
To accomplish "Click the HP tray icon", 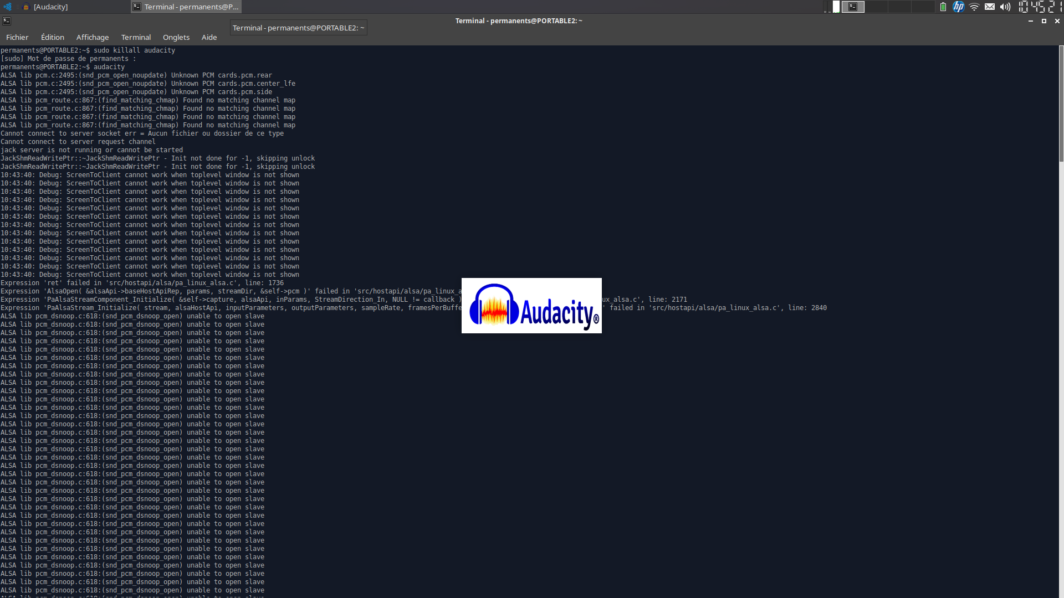I will tap(958, 7).
